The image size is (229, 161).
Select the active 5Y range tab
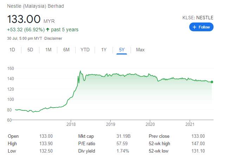pyautogui.click(x=122, y=50)
